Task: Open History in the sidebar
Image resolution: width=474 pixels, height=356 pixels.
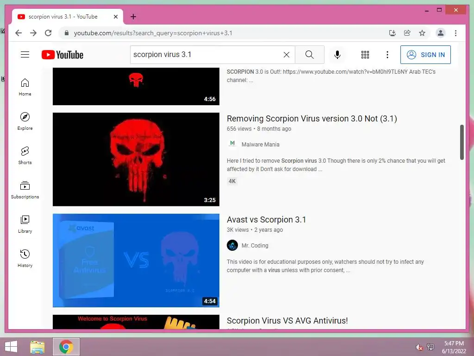Action: click(x=25, y=258)
